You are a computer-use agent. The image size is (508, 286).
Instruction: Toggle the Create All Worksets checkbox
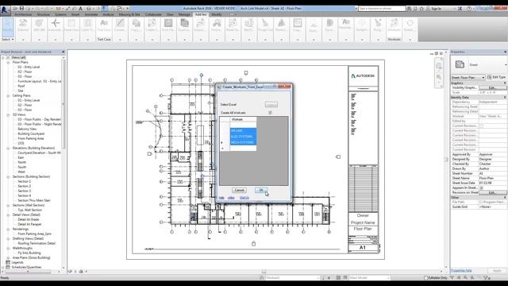270,113
